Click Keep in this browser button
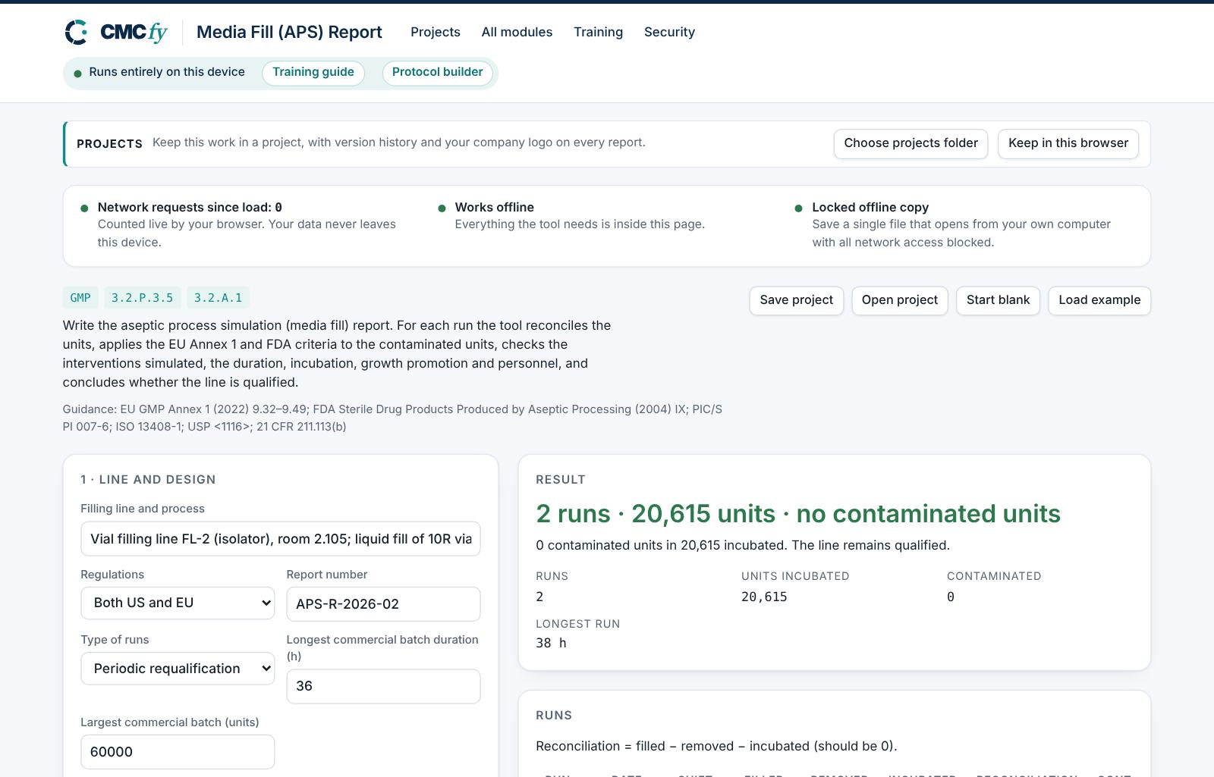The width and height of the screenshot is (1214, 777). pyautogui.click(x=1068, y=143)
